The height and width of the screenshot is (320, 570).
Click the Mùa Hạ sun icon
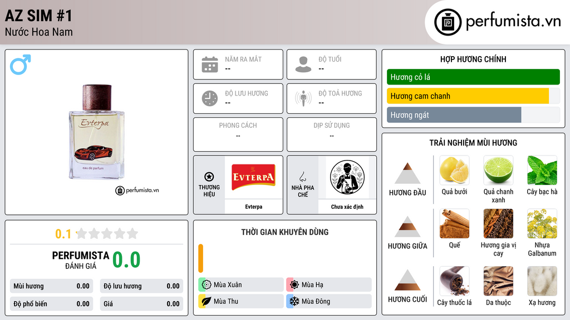pyautogui.click(x=294, y=285)
